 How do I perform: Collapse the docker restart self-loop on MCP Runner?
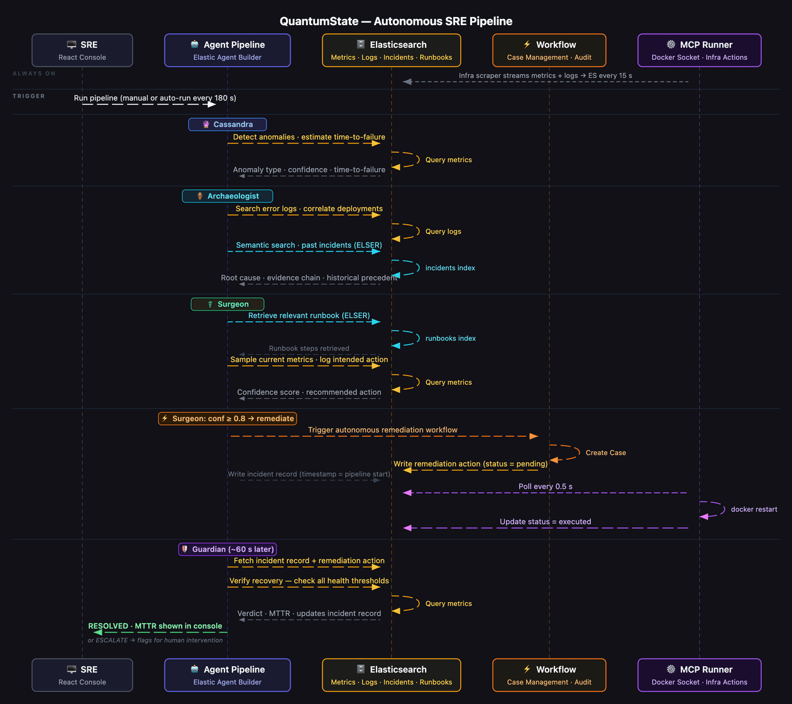(x=754, y=509)
